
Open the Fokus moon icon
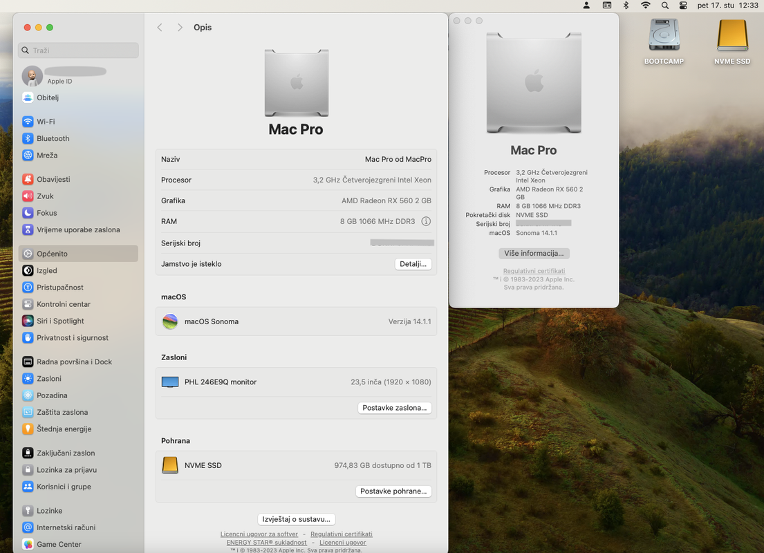pos(28,213)
